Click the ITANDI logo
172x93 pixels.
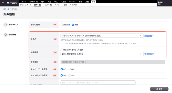coord(12,3)
